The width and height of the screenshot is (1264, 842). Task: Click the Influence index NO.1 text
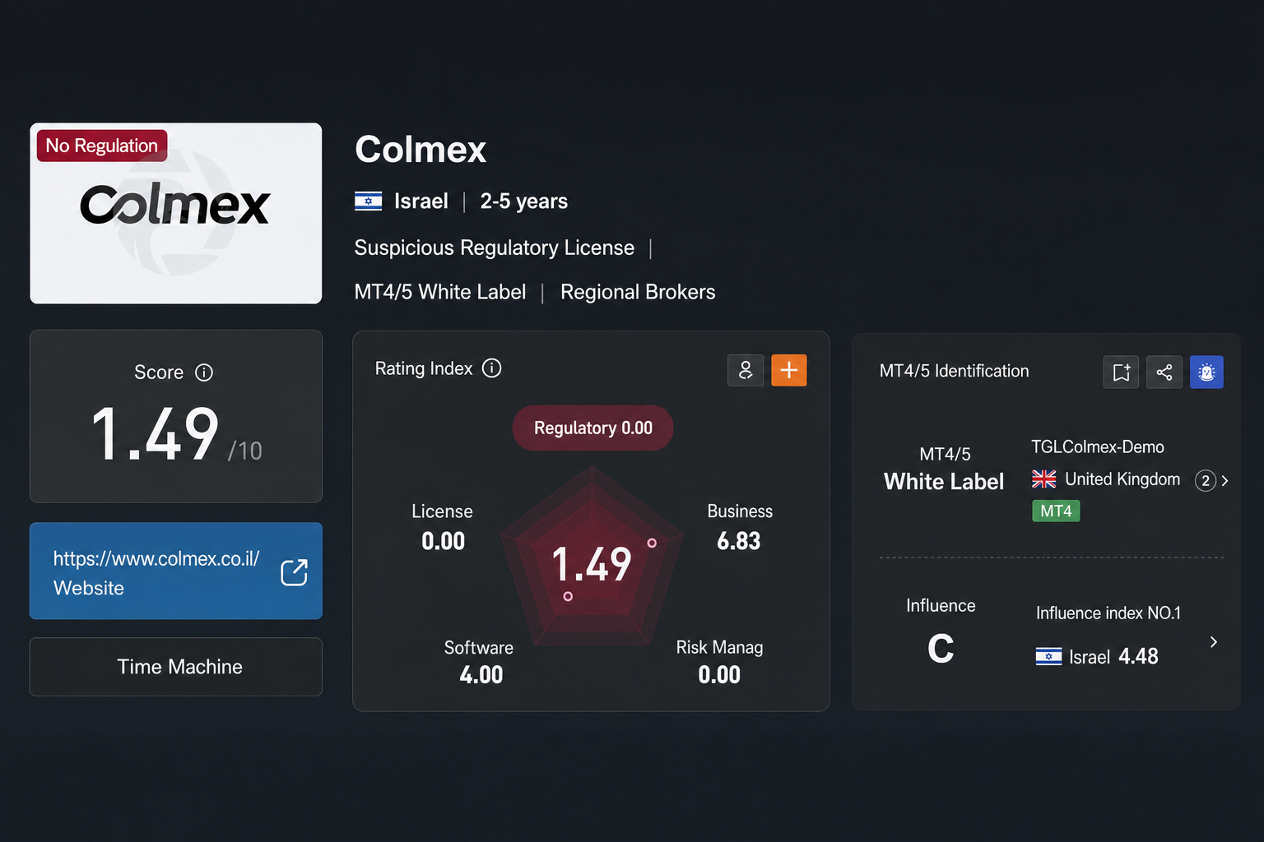coord(1108,613)
